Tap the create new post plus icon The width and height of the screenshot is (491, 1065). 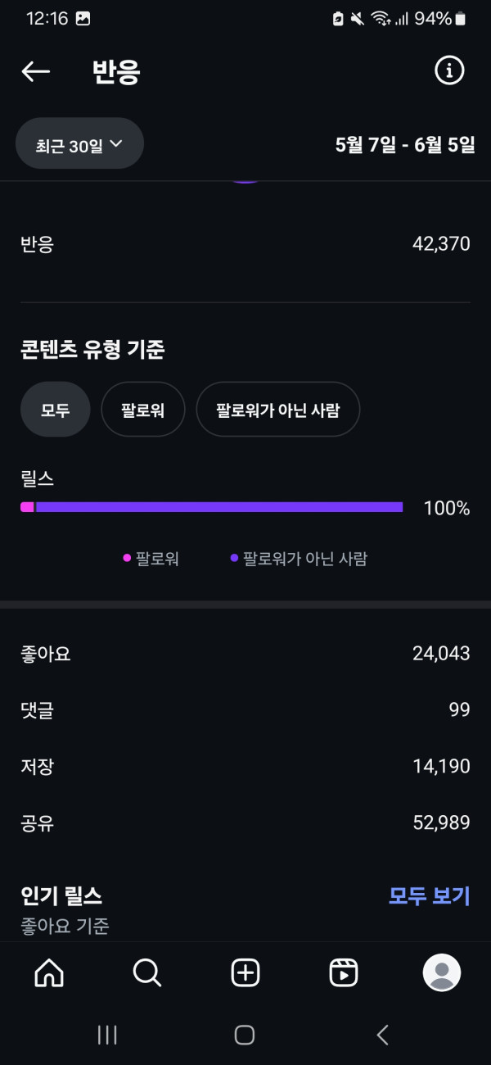click(245, 972)
